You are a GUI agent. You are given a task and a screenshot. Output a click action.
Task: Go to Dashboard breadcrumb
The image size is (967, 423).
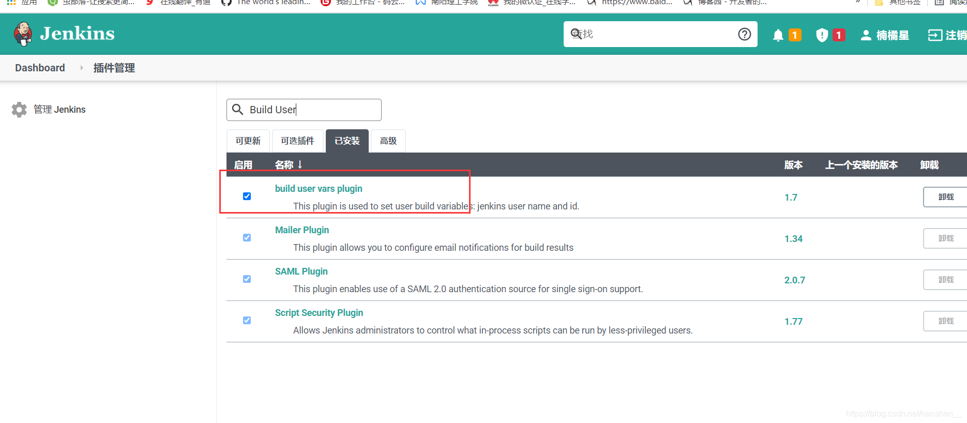pyautogui.click(x=40, y=68)
